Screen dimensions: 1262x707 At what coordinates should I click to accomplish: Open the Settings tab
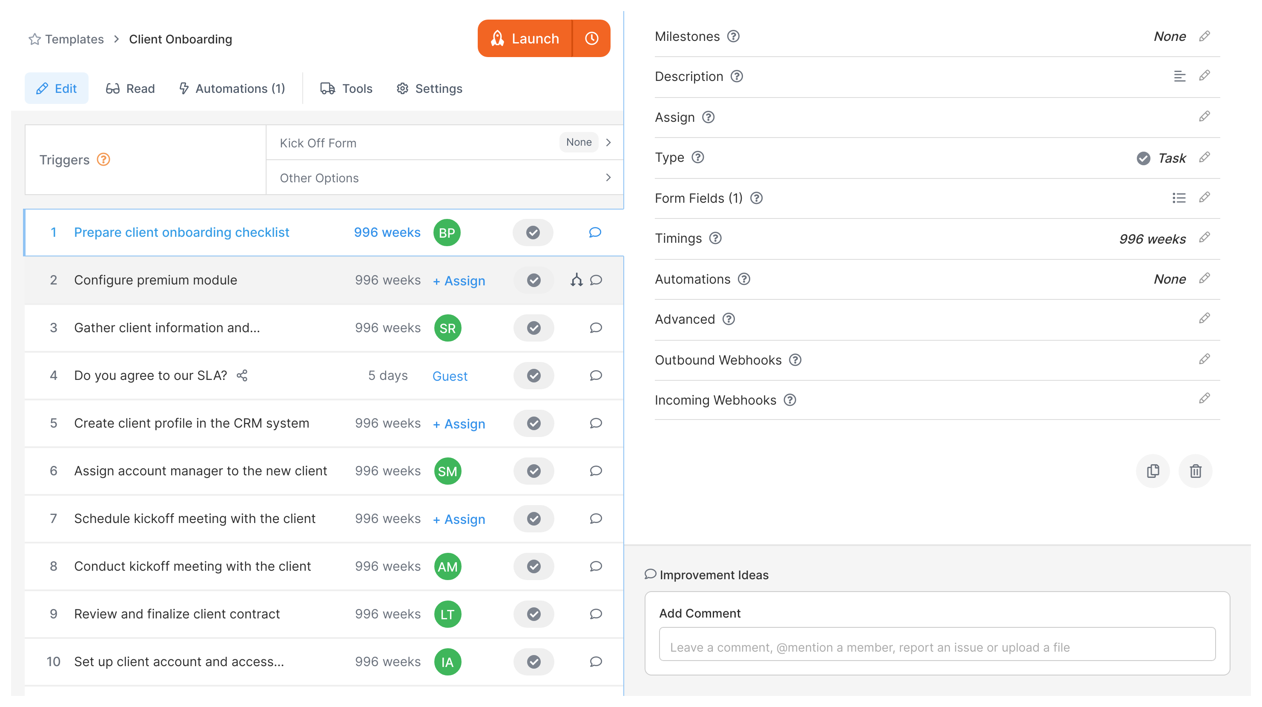tap(429, 89)
